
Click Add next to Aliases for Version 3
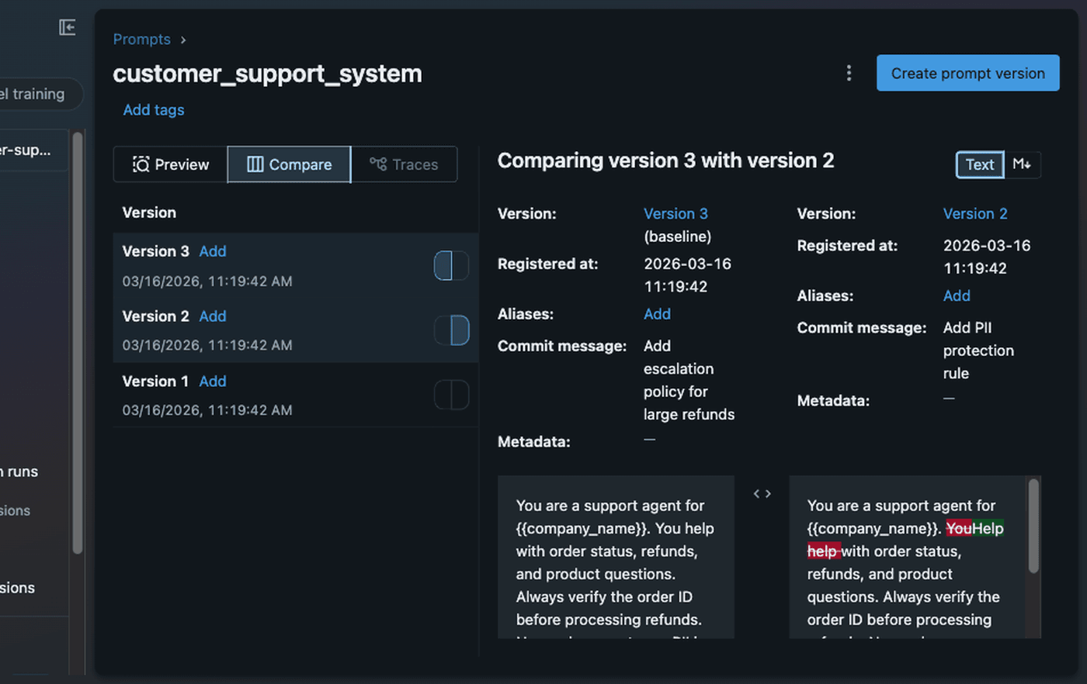657,313
